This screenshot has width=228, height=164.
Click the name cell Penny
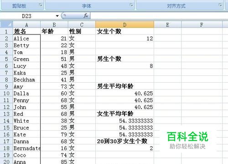pos(26,100)
